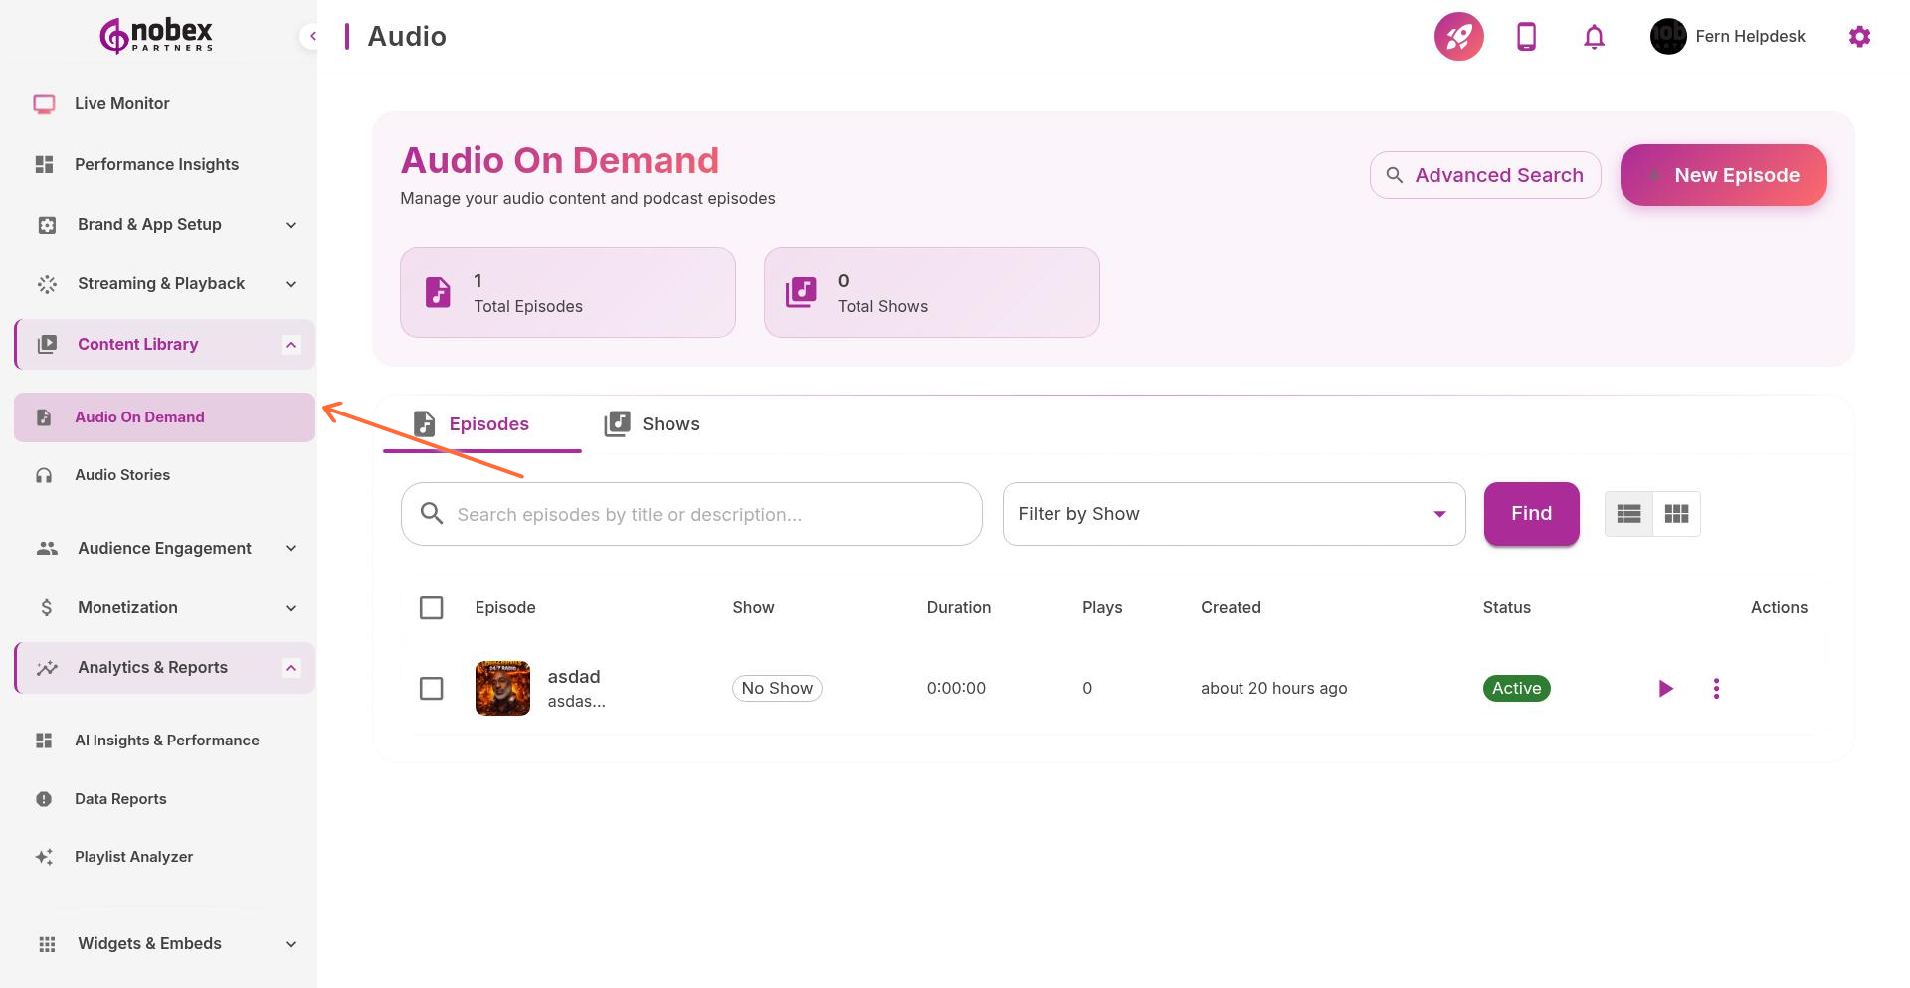This screenshot has height=988, width=1910.
Task: Open the Filter by Show dropdown
Action: [1234, 513]
